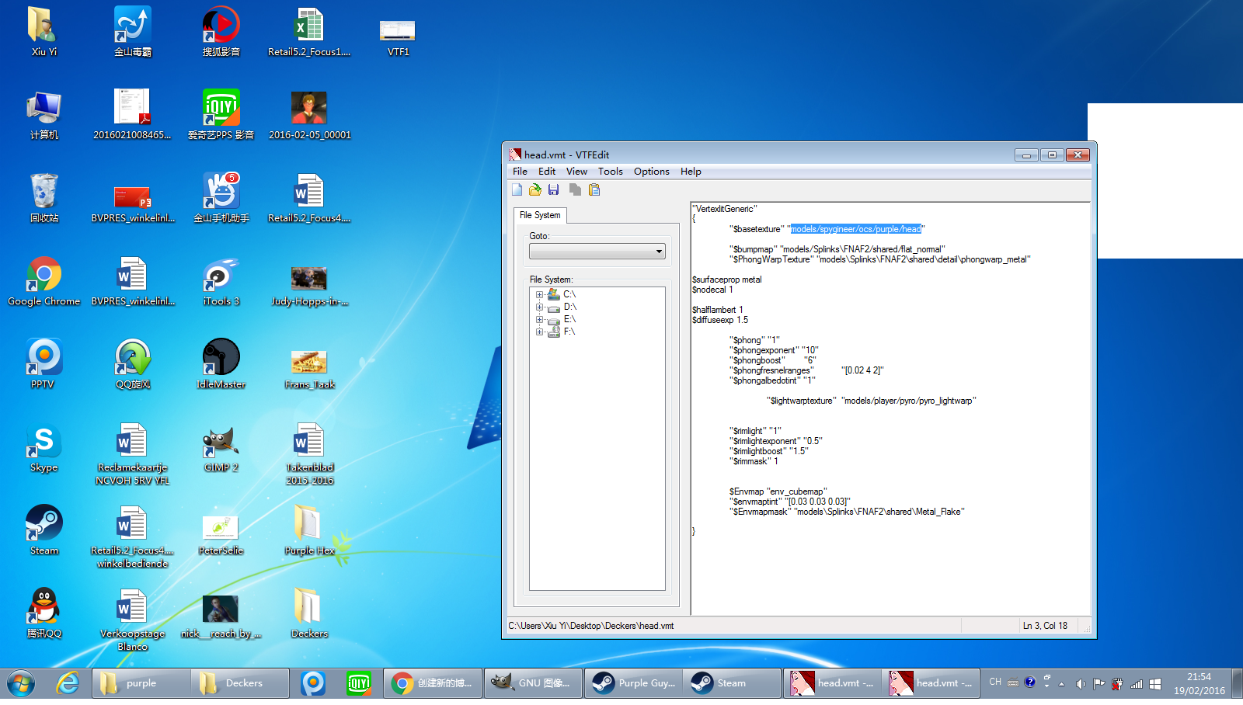Expand the F:\ drive node
The height and width of the screenshot is (705, 1243).
tap(539, 332)
